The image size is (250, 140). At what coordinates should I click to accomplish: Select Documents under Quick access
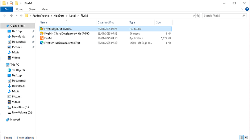pos(19,42)
